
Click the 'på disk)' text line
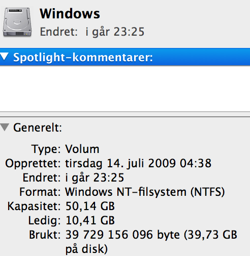pos(86,249)
